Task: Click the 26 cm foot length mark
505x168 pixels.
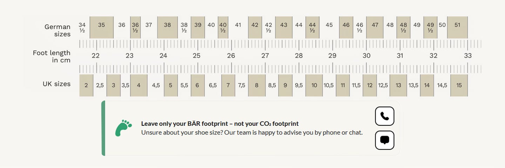Action: [x=231, y=56]
